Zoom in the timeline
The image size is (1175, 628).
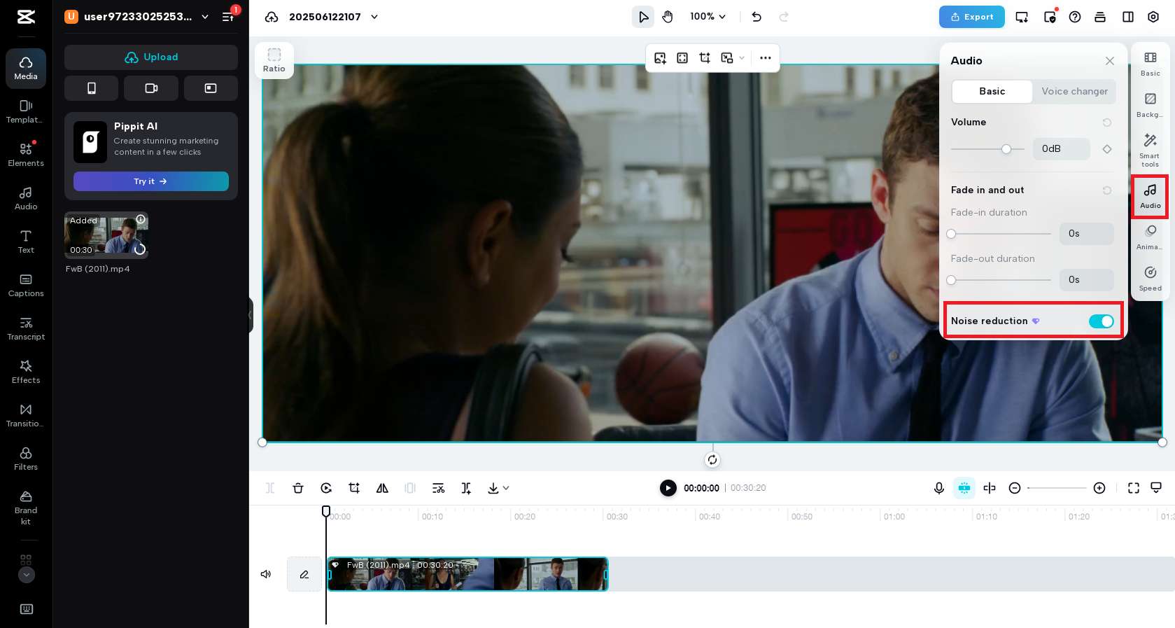pyautogui.click(x=1099, y=488)
